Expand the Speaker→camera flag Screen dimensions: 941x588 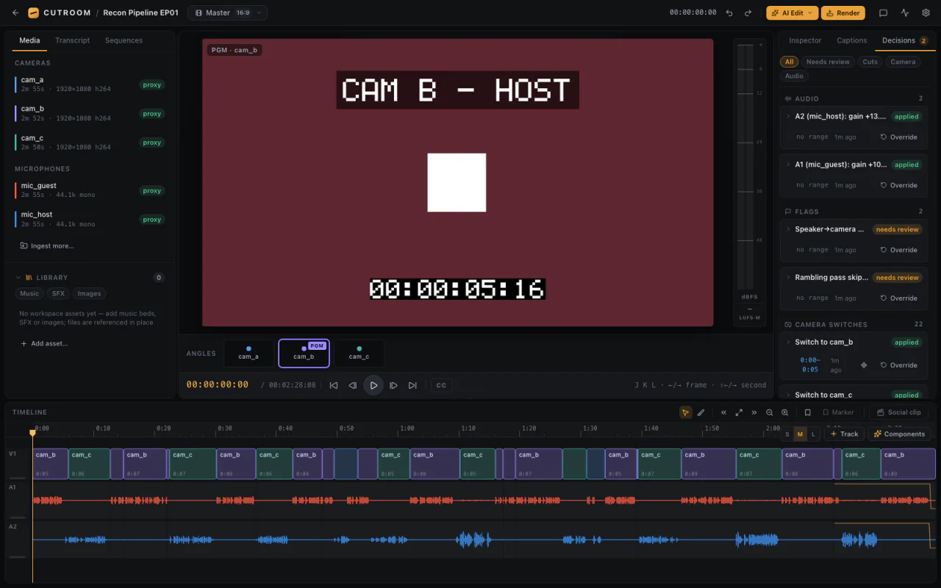(789, 229)
